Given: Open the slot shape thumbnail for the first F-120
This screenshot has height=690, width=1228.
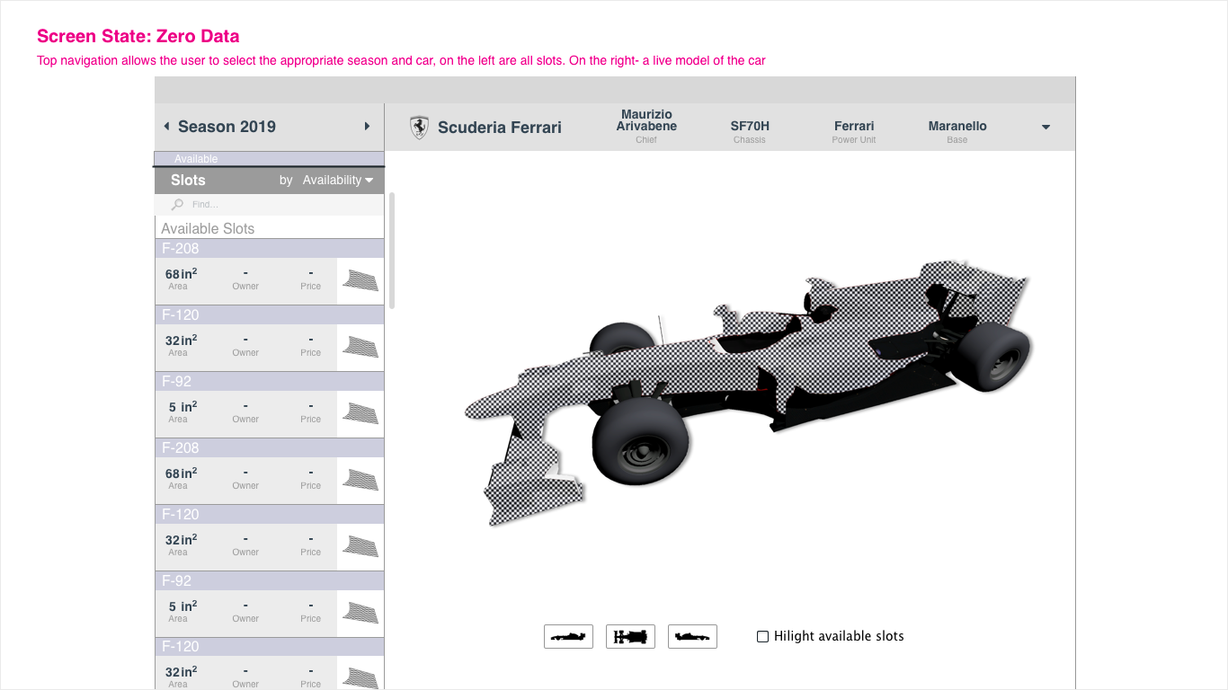Looking at the screenshot, I should tap(360, 348).
